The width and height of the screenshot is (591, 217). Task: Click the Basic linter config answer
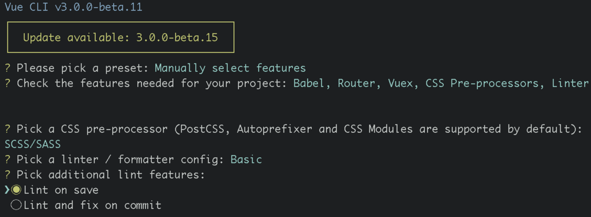pyautogui.click(x=246, y=159)
